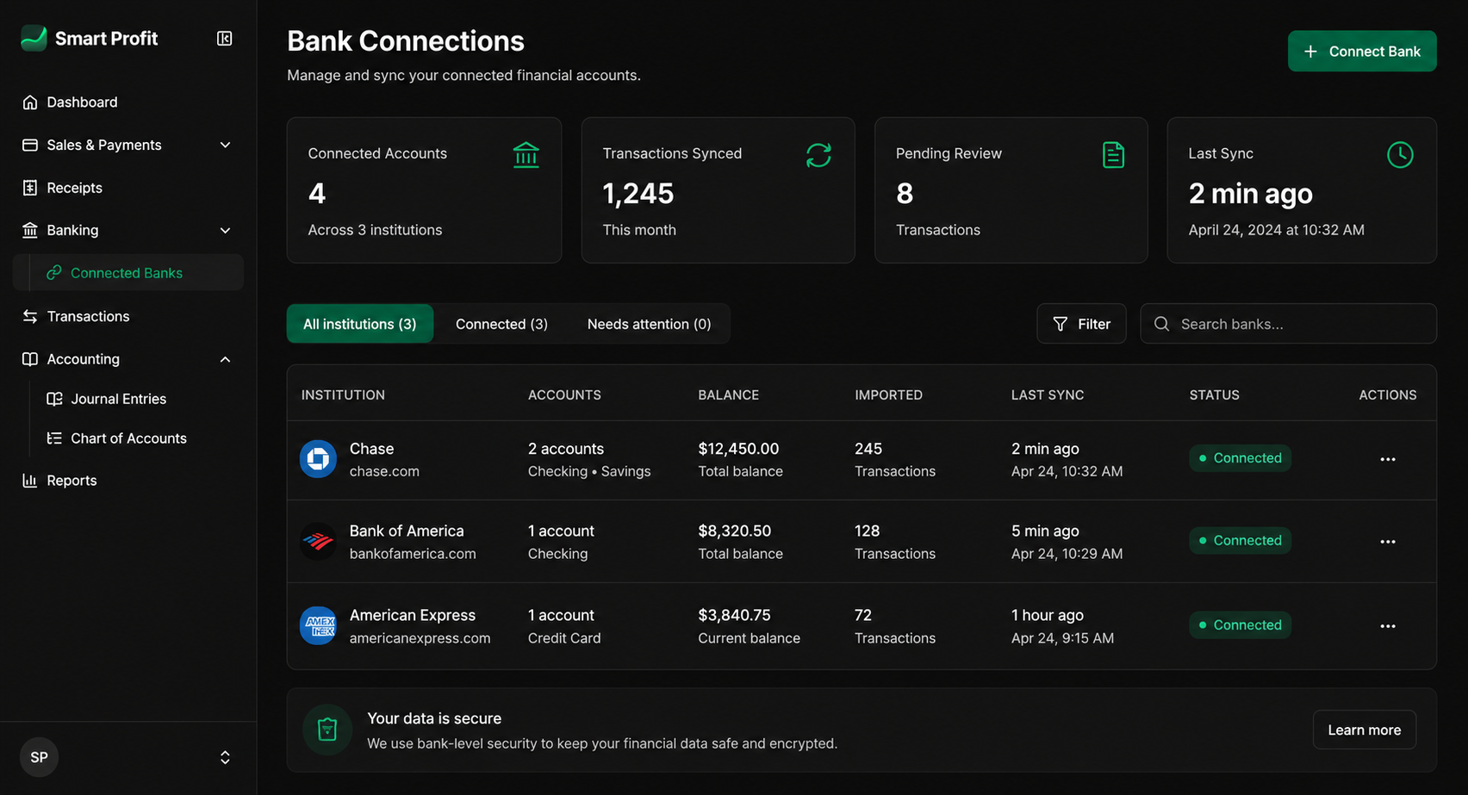Click the American Express logo
1468x795 pixels.
318,625
